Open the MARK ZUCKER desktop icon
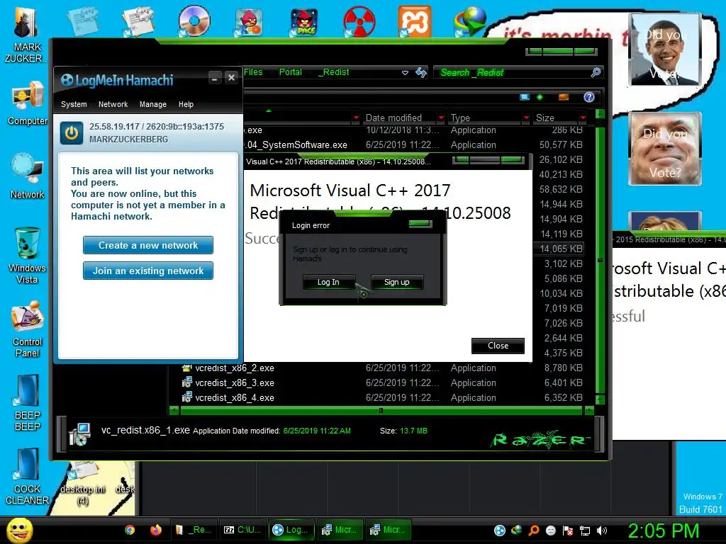This screenshot has height=544, width=726. [x=26, y=36]
